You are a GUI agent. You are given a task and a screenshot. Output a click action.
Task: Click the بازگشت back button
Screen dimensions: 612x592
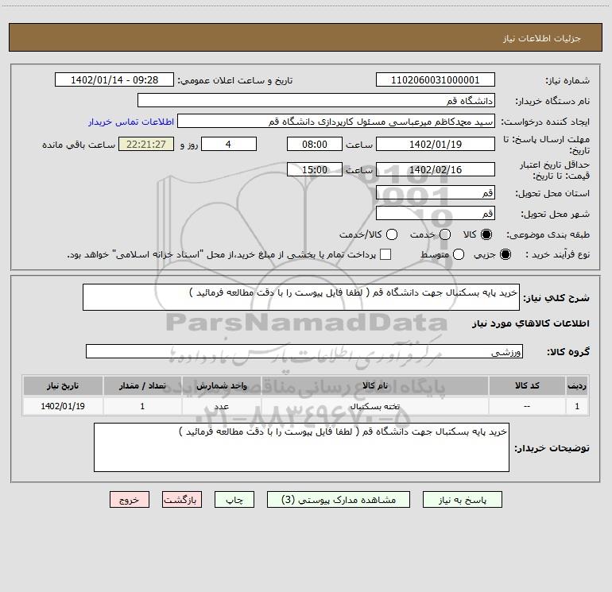point(182,500)
